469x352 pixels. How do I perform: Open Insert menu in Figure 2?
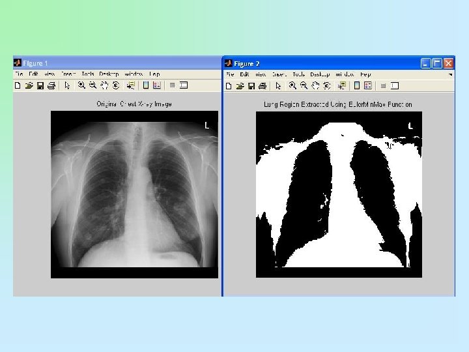279,74
